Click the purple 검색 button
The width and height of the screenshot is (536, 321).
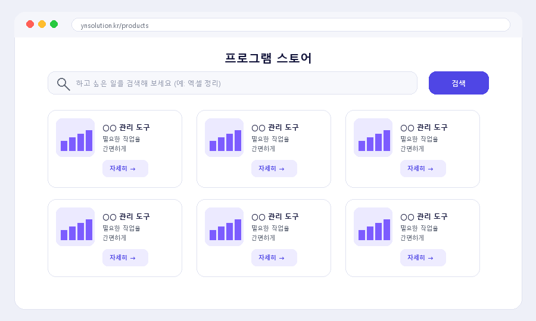(x=459, y=83)
